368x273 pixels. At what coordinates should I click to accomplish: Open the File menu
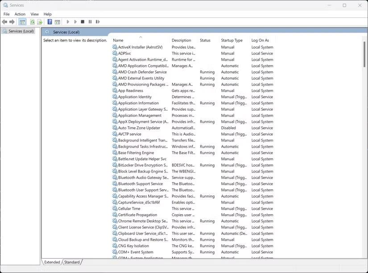(x=7, y=14)
